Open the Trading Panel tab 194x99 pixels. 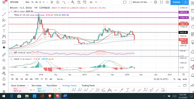tap(88, 85)
